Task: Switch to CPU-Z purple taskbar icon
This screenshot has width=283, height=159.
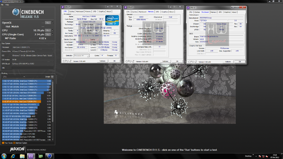Action: coord(31,156)
